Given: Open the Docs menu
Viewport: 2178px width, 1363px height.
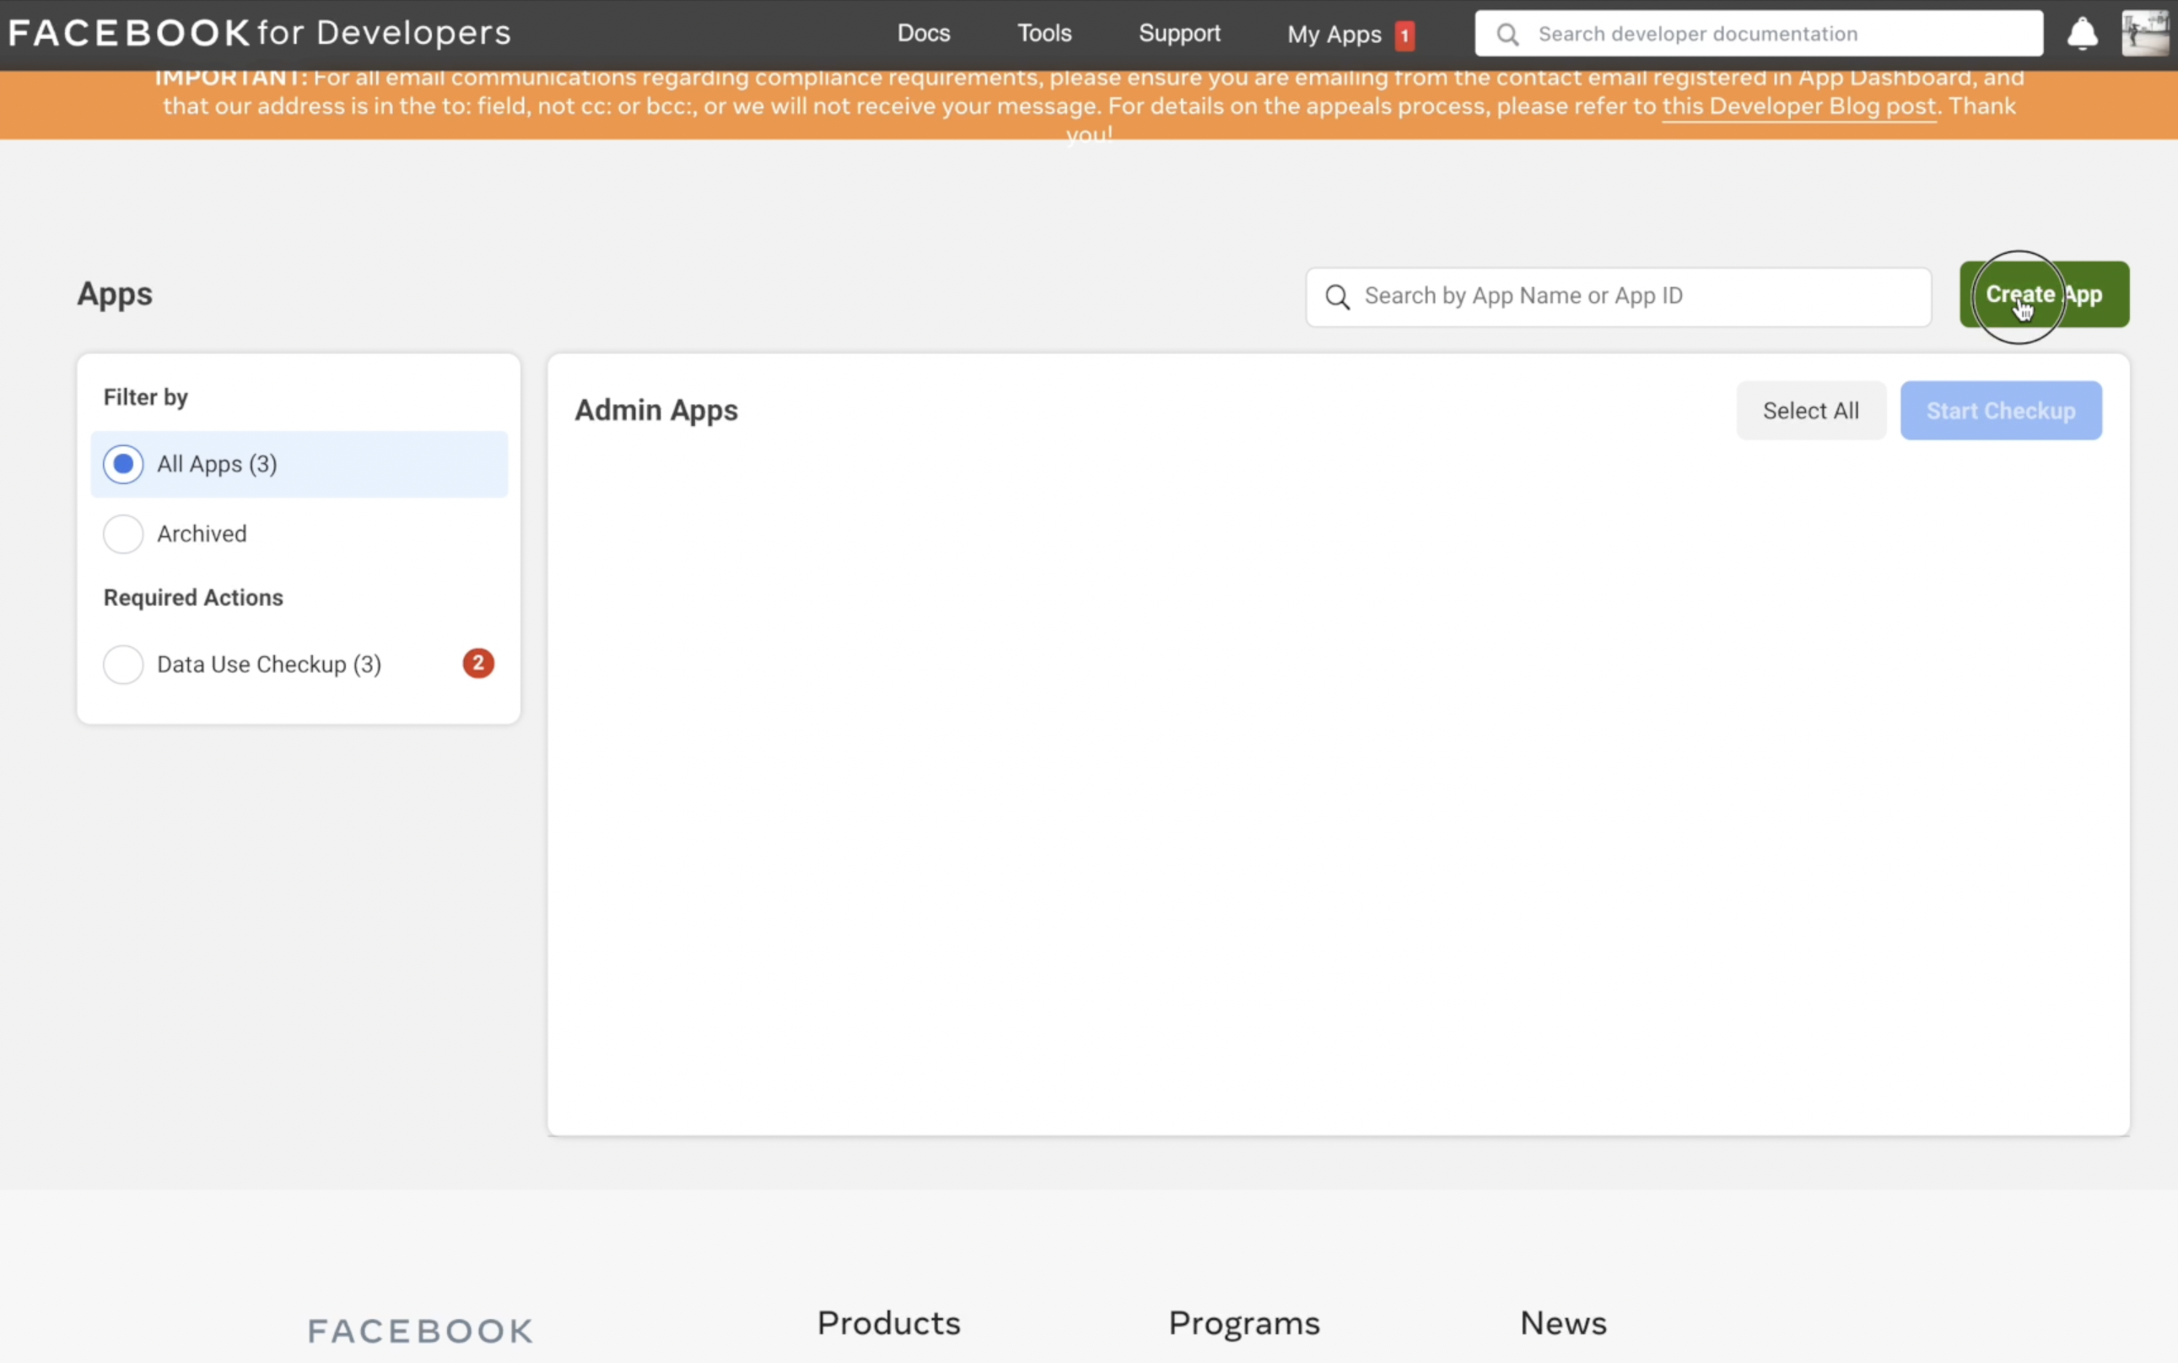Looking at the screenshot, I should click(923, 34).
